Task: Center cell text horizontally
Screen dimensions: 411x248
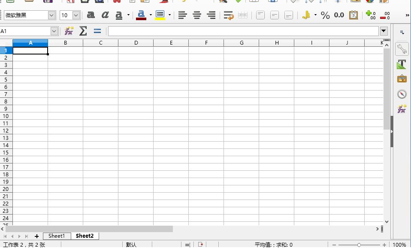Action: click(x=197, y=15)
